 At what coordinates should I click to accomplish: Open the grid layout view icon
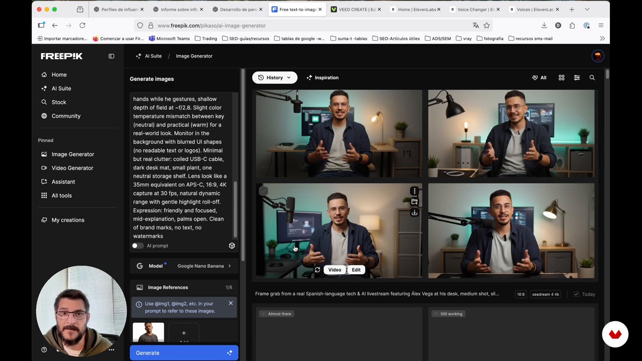point(561,78)
